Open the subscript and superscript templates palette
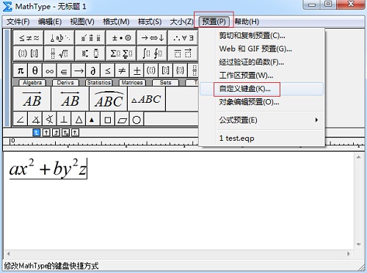 click(90, 53)
